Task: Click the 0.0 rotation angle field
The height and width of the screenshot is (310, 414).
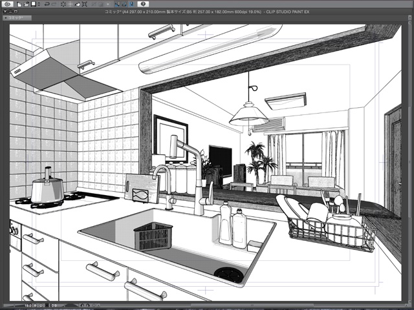Action: tap(54, 305)
